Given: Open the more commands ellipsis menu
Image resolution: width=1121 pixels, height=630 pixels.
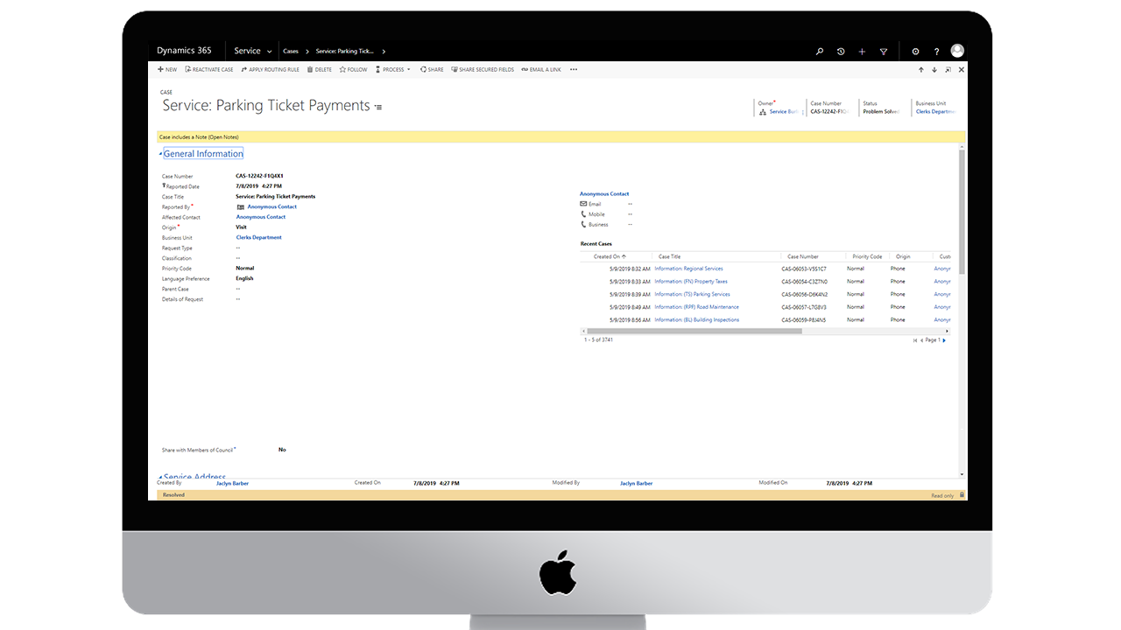Looking at the screenshot, I should (x=574, y=69).
